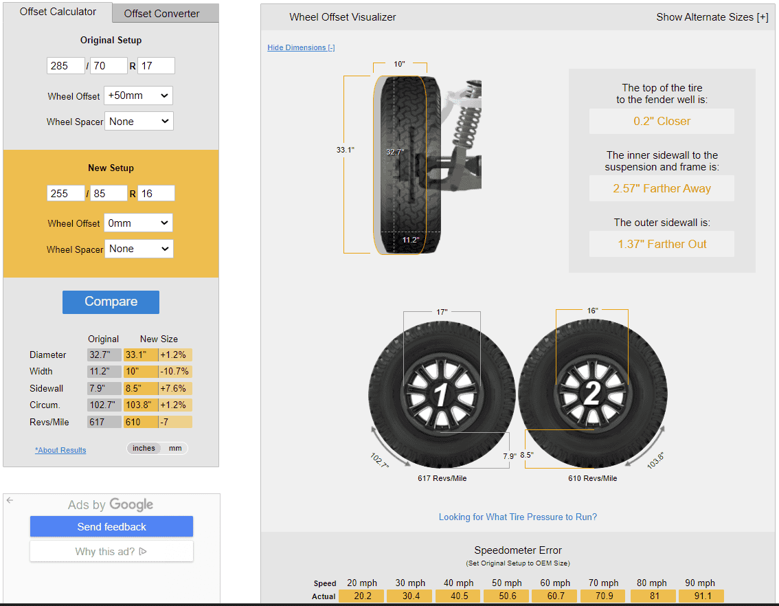Viewport: 779px width, 606px height.
Task: Click Why this ad button
Action: tap(111, 551)
